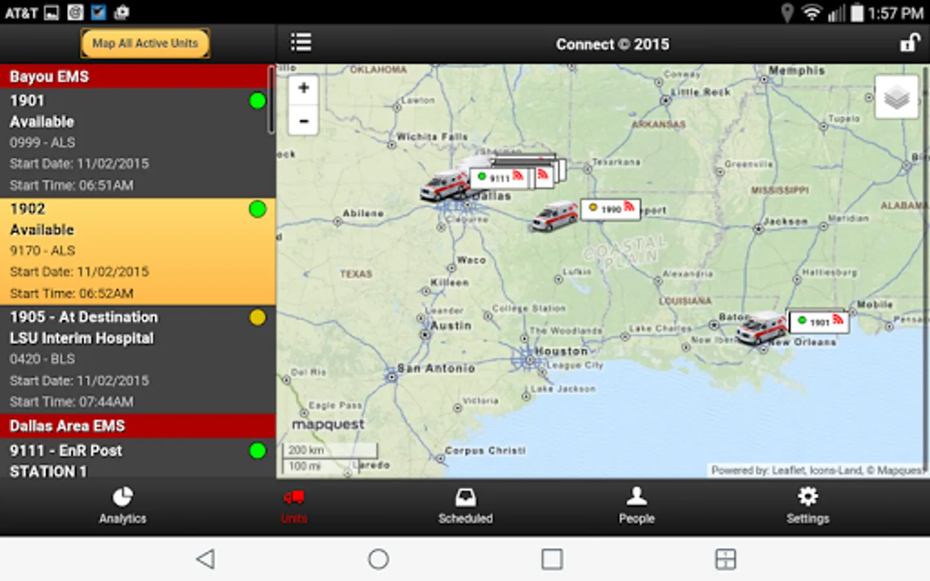930x581 pixels.
Task: Click the LSU Interim Hospital text
Action: click(82, 338)
